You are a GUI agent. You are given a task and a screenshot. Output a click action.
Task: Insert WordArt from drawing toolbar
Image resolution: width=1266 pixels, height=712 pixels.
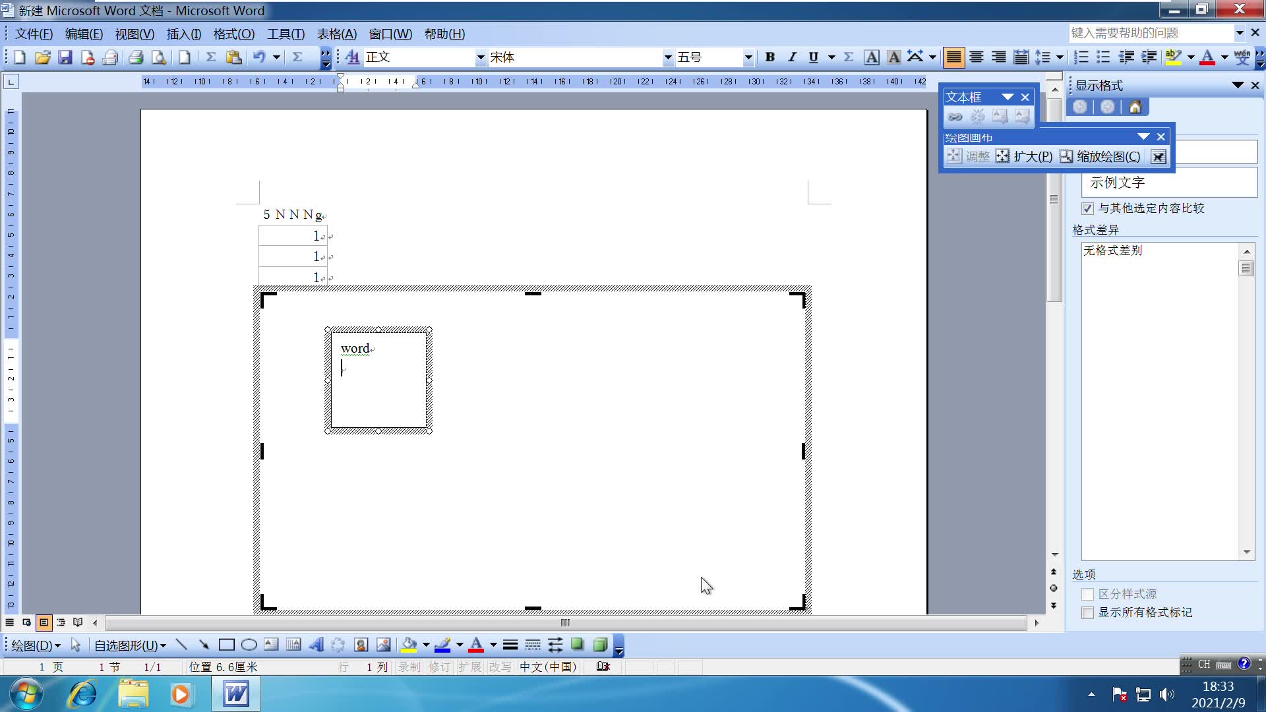click(x=316, y=645)
